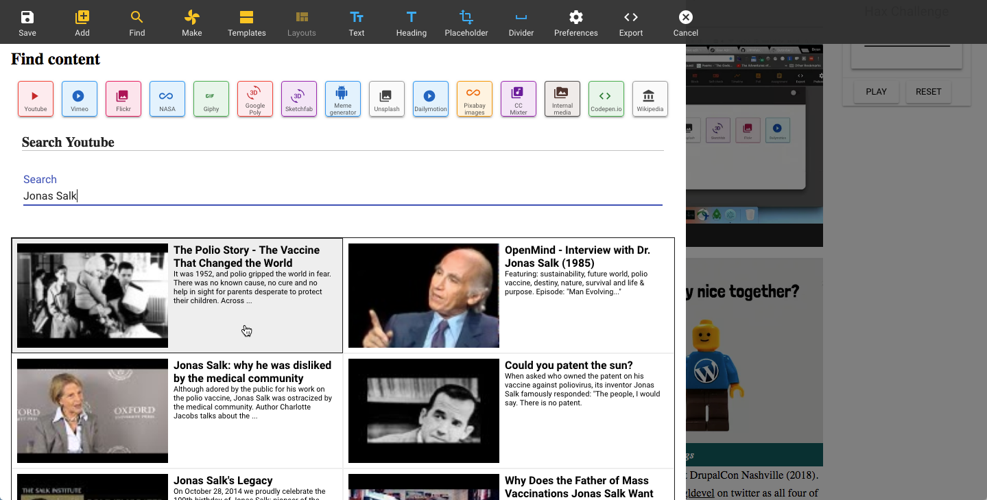
Task: Choose the Codepen.io source
Action: pos(606,99)
